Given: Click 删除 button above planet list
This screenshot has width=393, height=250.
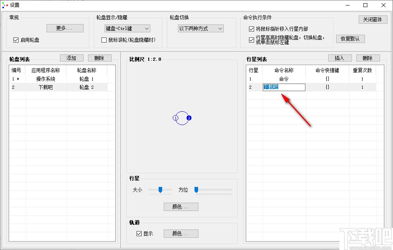Looking at the screenshot, I should [368, 58].
